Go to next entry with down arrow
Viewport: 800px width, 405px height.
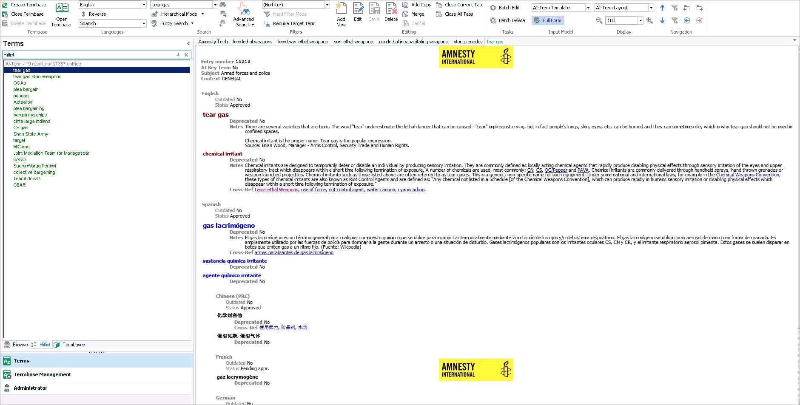click(662, 20)
